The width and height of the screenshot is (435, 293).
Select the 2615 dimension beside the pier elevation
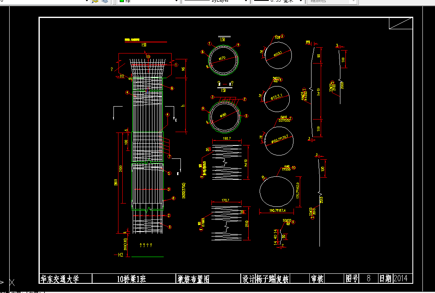tap(116, 182)
